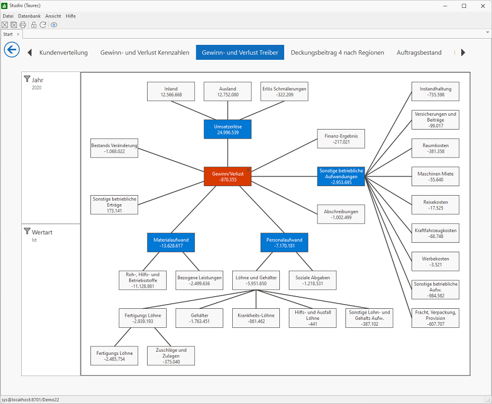Click the close-all-tabs toolbar icon
Viewport: 492px width, 404px height.
[14, 25]
